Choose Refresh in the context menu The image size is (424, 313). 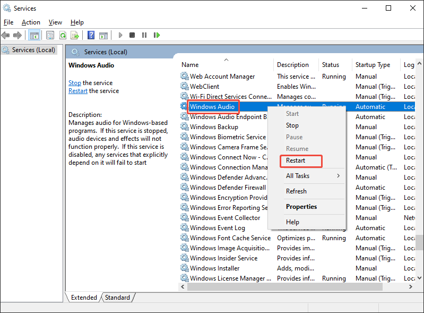(307, 191)
